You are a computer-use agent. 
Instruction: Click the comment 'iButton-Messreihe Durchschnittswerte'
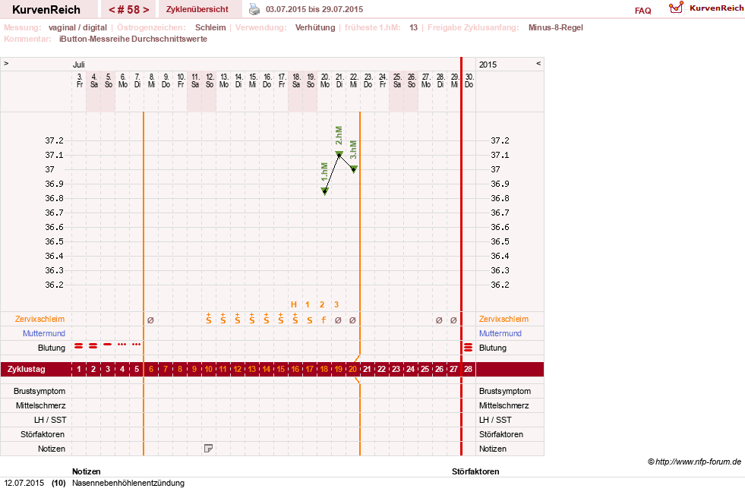coord(133,39)
